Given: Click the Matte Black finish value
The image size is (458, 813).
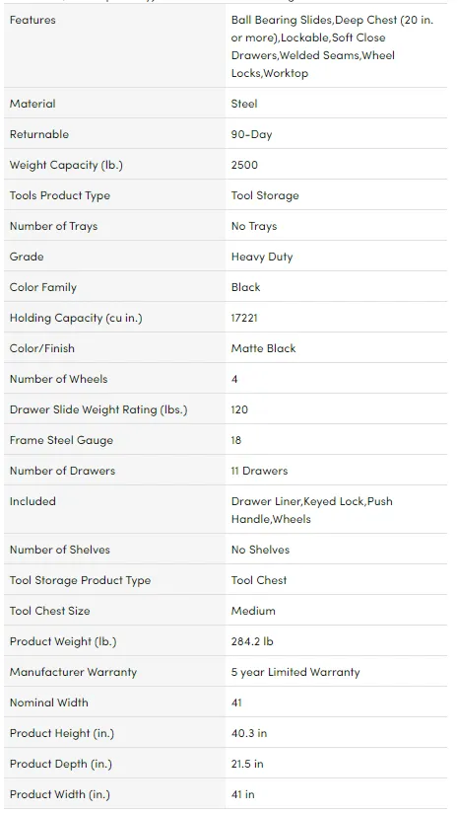Looking at the screenshot, I should pyautogui.click(x=263, y=348).
